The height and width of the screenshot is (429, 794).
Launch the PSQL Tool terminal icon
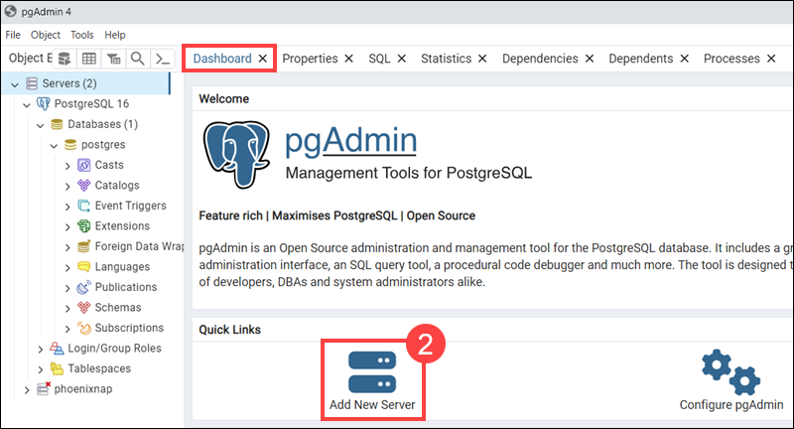coord(163,59)
